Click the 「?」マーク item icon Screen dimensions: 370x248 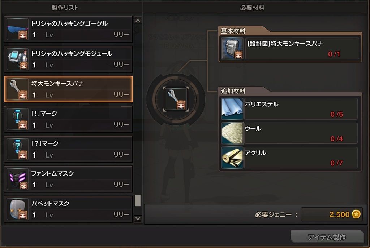pos(18,149)
